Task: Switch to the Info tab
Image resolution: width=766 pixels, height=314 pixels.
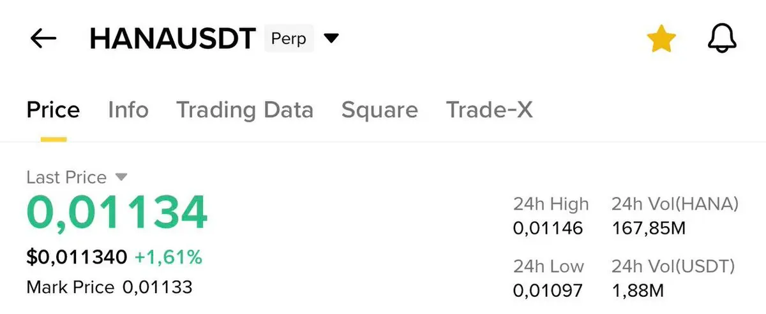Action: coord(128,110)
